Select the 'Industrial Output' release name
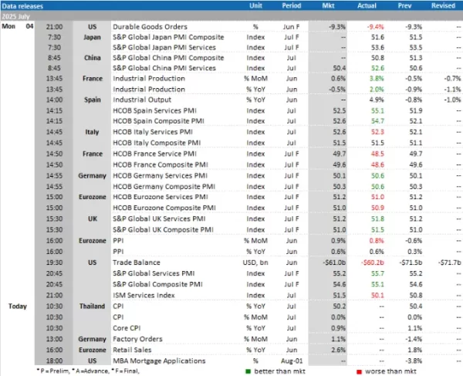The height and width of the screenshot is (376, 463). (x=142, y=100)
